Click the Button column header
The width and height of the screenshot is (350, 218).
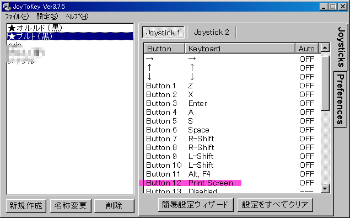coord(164,49)
